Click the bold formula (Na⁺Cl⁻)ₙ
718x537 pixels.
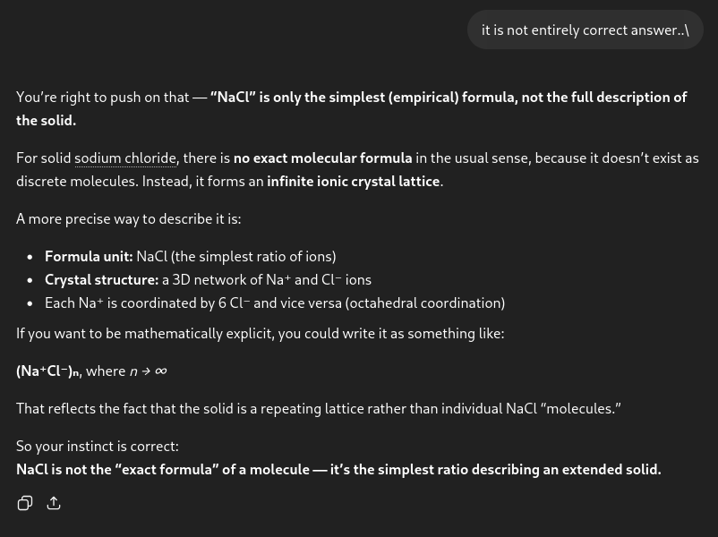tap(48, 371)
